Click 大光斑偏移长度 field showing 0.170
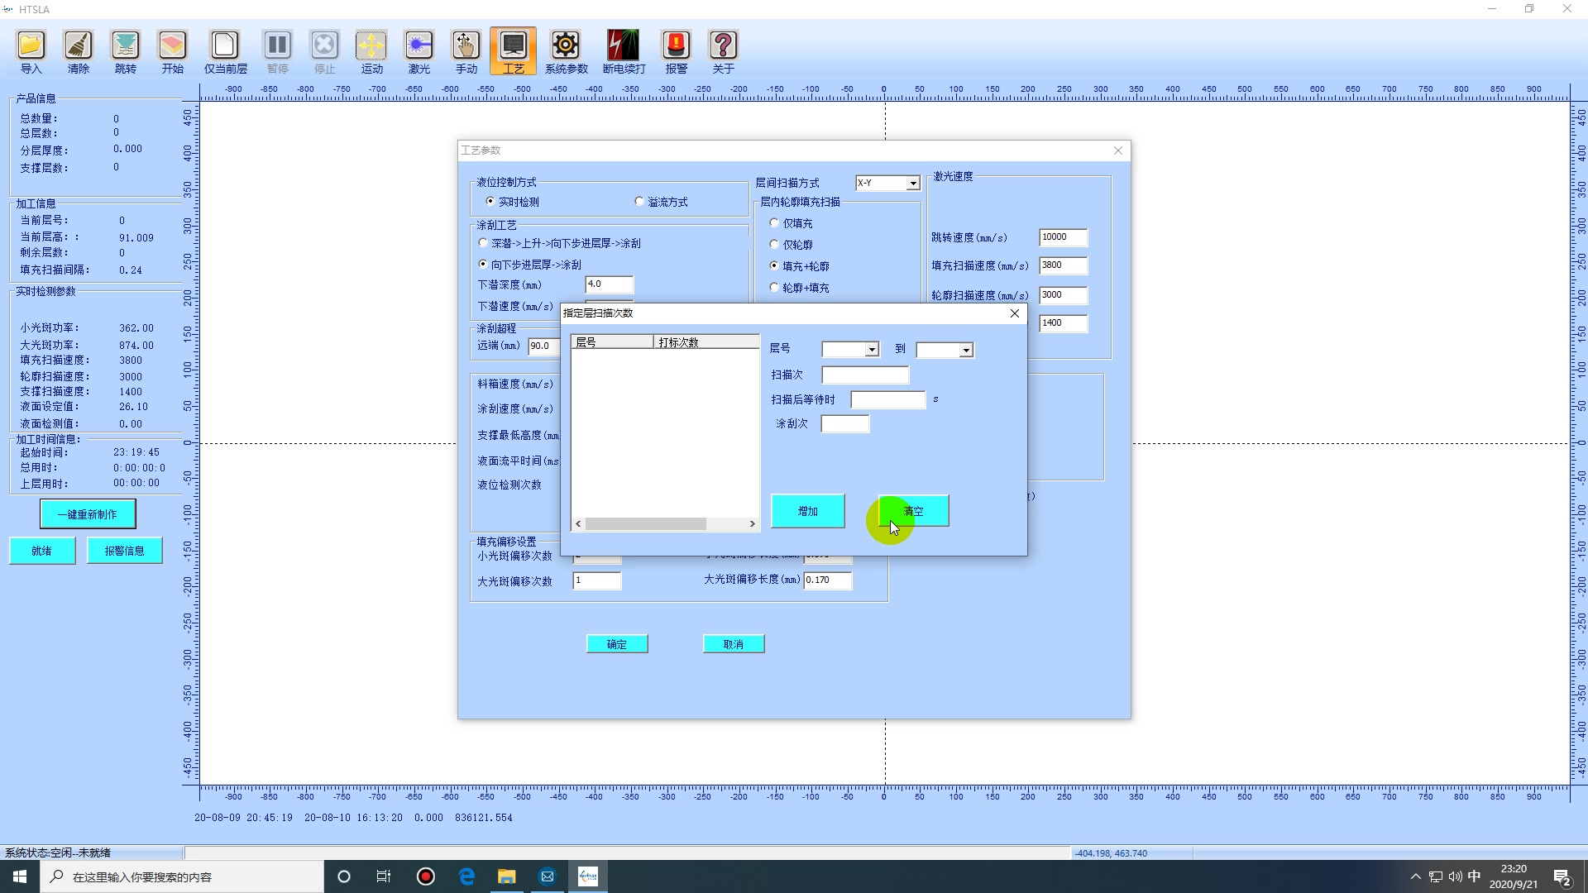This screenshot has width=1588, height=893. [827, 580]
